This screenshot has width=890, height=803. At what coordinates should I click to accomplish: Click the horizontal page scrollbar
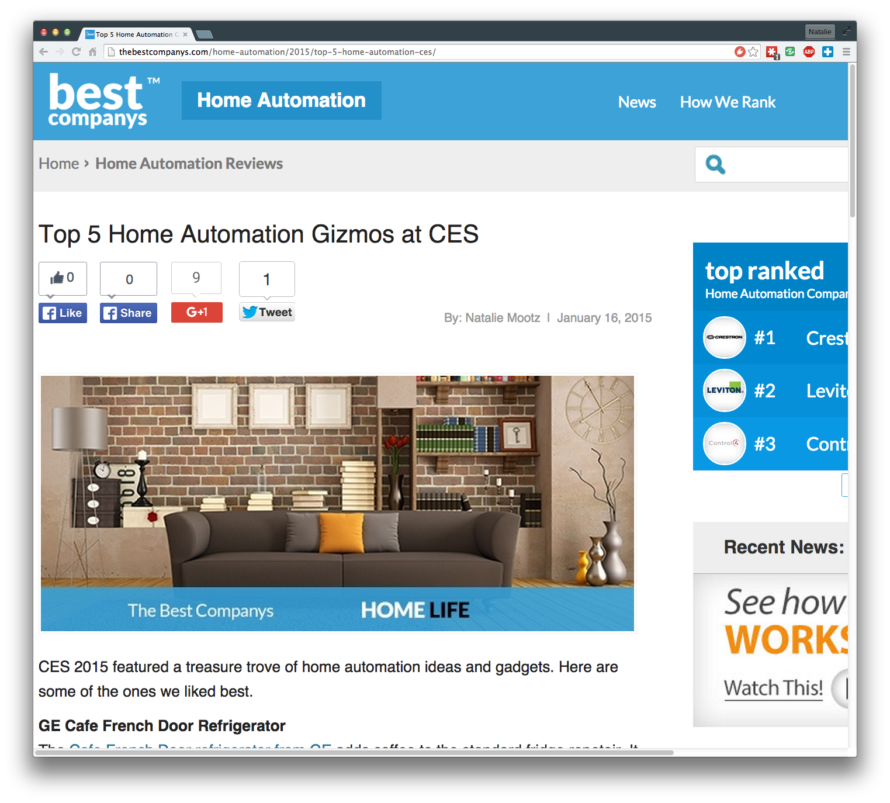pos(354,752)
